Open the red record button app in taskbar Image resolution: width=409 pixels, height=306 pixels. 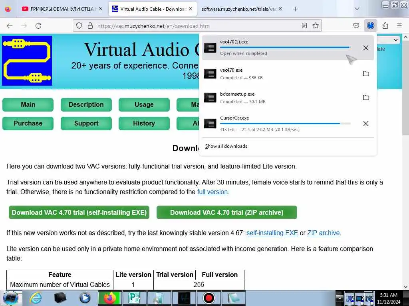(x=208, y=298)
